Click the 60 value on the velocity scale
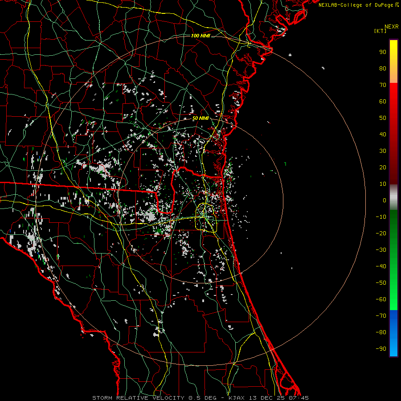Viewport: 401px width, 401px height. tap(383, 102)
